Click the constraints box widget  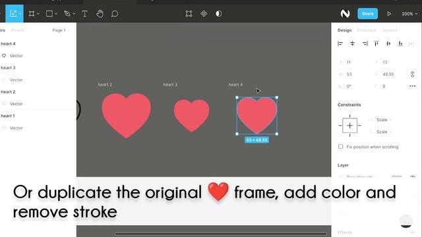coord(349,126)
